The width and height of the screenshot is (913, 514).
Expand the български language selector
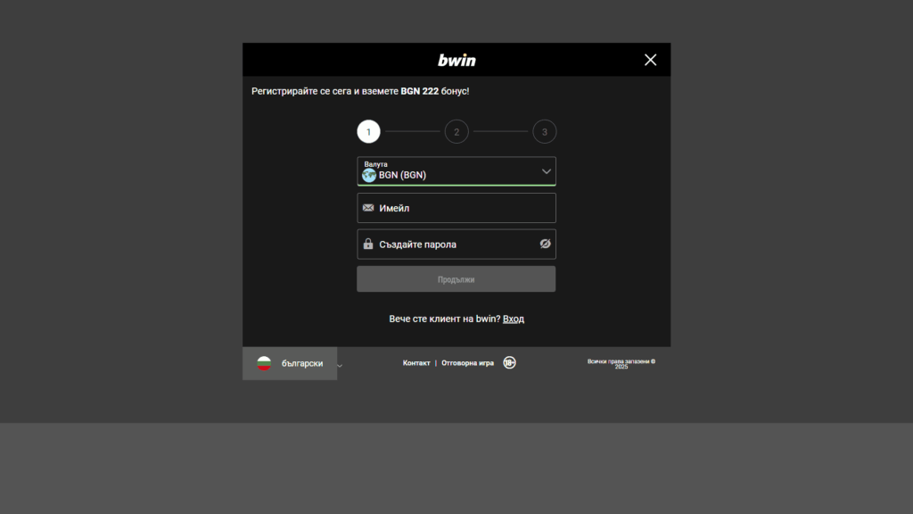pyautogui.click(x=300, y=363)
